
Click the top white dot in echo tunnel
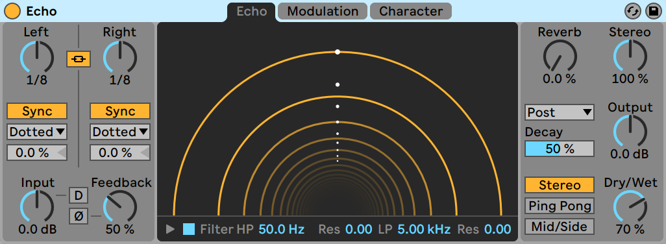click(338, 52)
